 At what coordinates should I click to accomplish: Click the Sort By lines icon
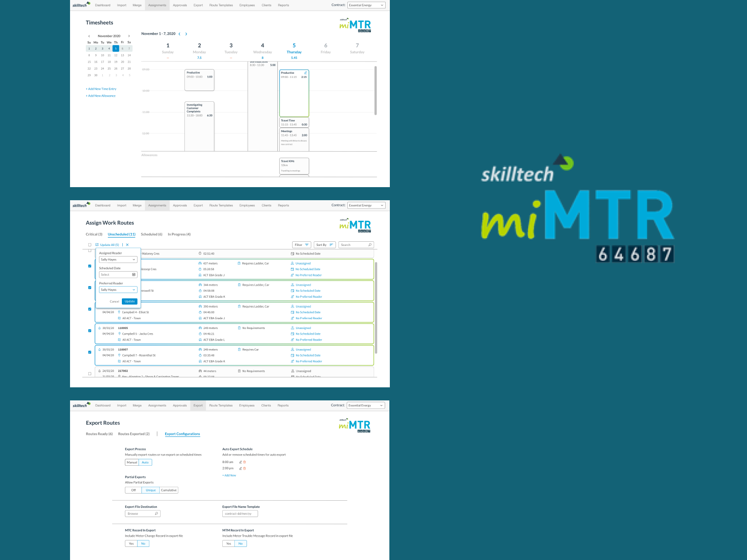pos(331,245)
